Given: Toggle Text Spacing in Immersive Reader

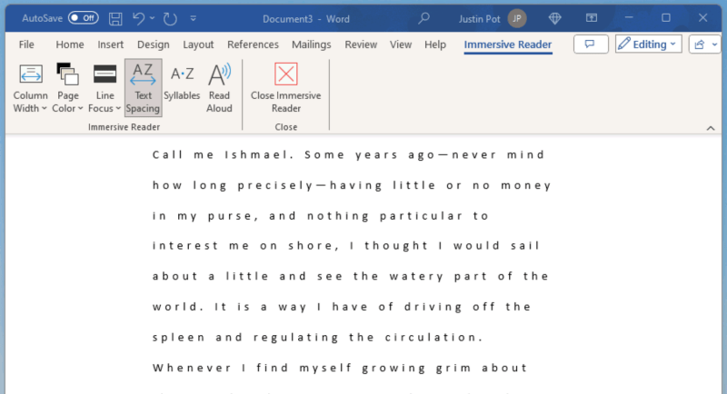Looking at the screenshot, I should pyautogui.click(x=143, y=87).
